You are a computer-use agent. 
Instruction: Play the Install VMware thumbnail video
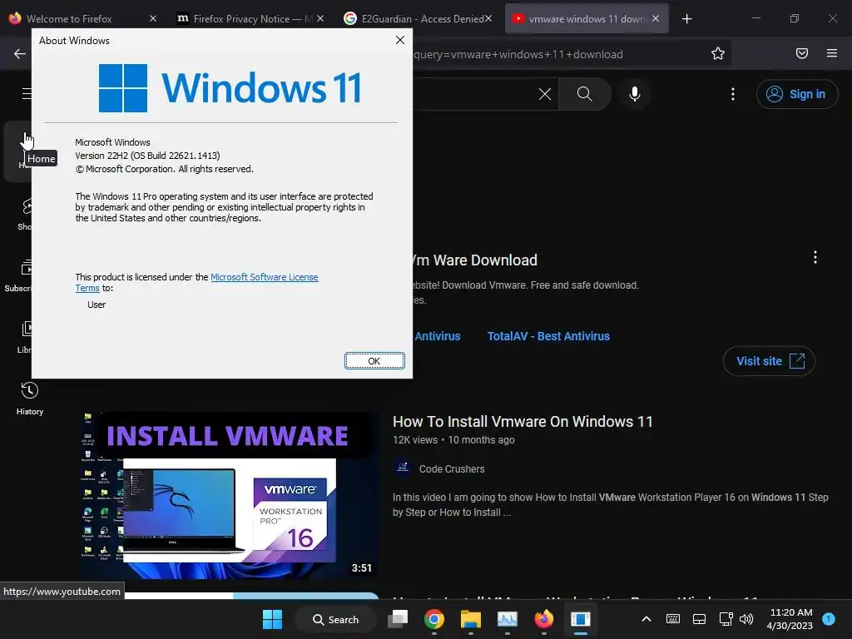(x=230, y=494)
